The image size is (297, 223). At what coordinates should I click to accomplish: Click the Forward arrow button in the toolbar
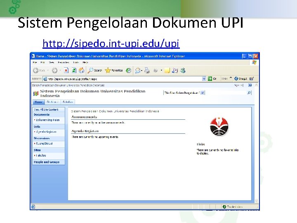click(x=54, y=71)
